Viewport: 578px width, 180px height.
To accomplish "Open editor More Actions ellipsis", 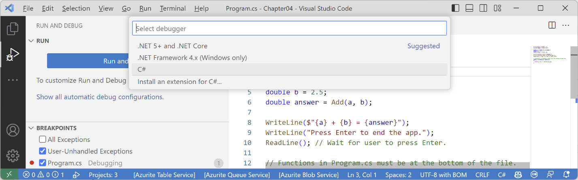I will coord(566,25).
